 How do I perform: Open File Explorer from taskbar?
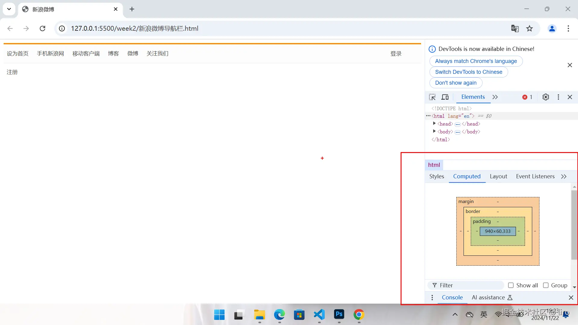(x=259, y=315)
